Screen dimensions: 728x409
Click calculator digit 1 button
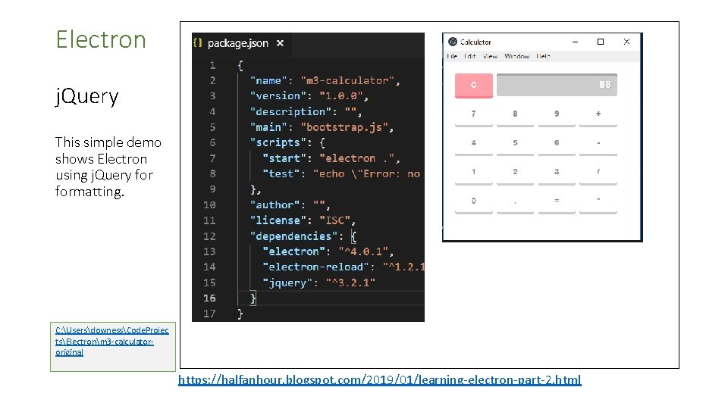(x=473, y=173)
